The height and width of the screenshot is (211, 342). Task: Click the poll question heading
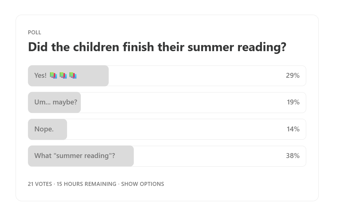157,47
